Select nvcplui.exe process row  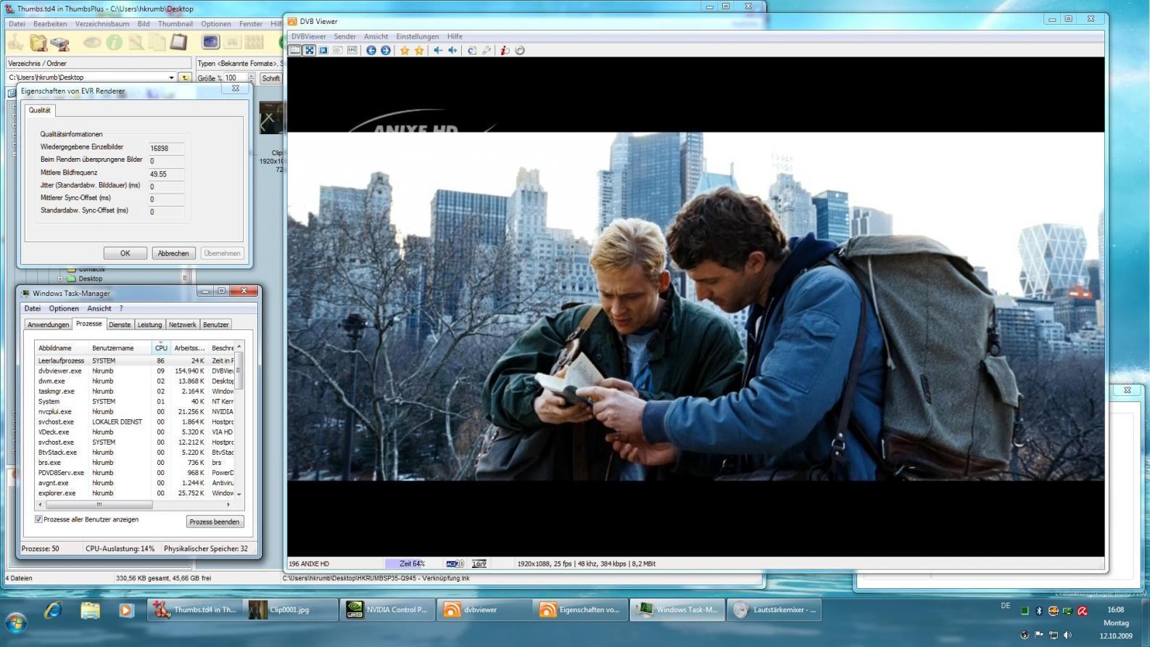(136, 411)
